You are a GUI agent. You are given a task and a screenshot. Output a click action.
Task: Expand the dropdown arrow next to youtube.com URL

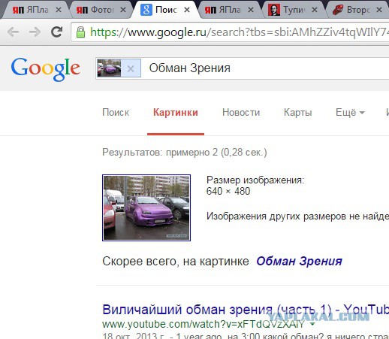(312, 324)
